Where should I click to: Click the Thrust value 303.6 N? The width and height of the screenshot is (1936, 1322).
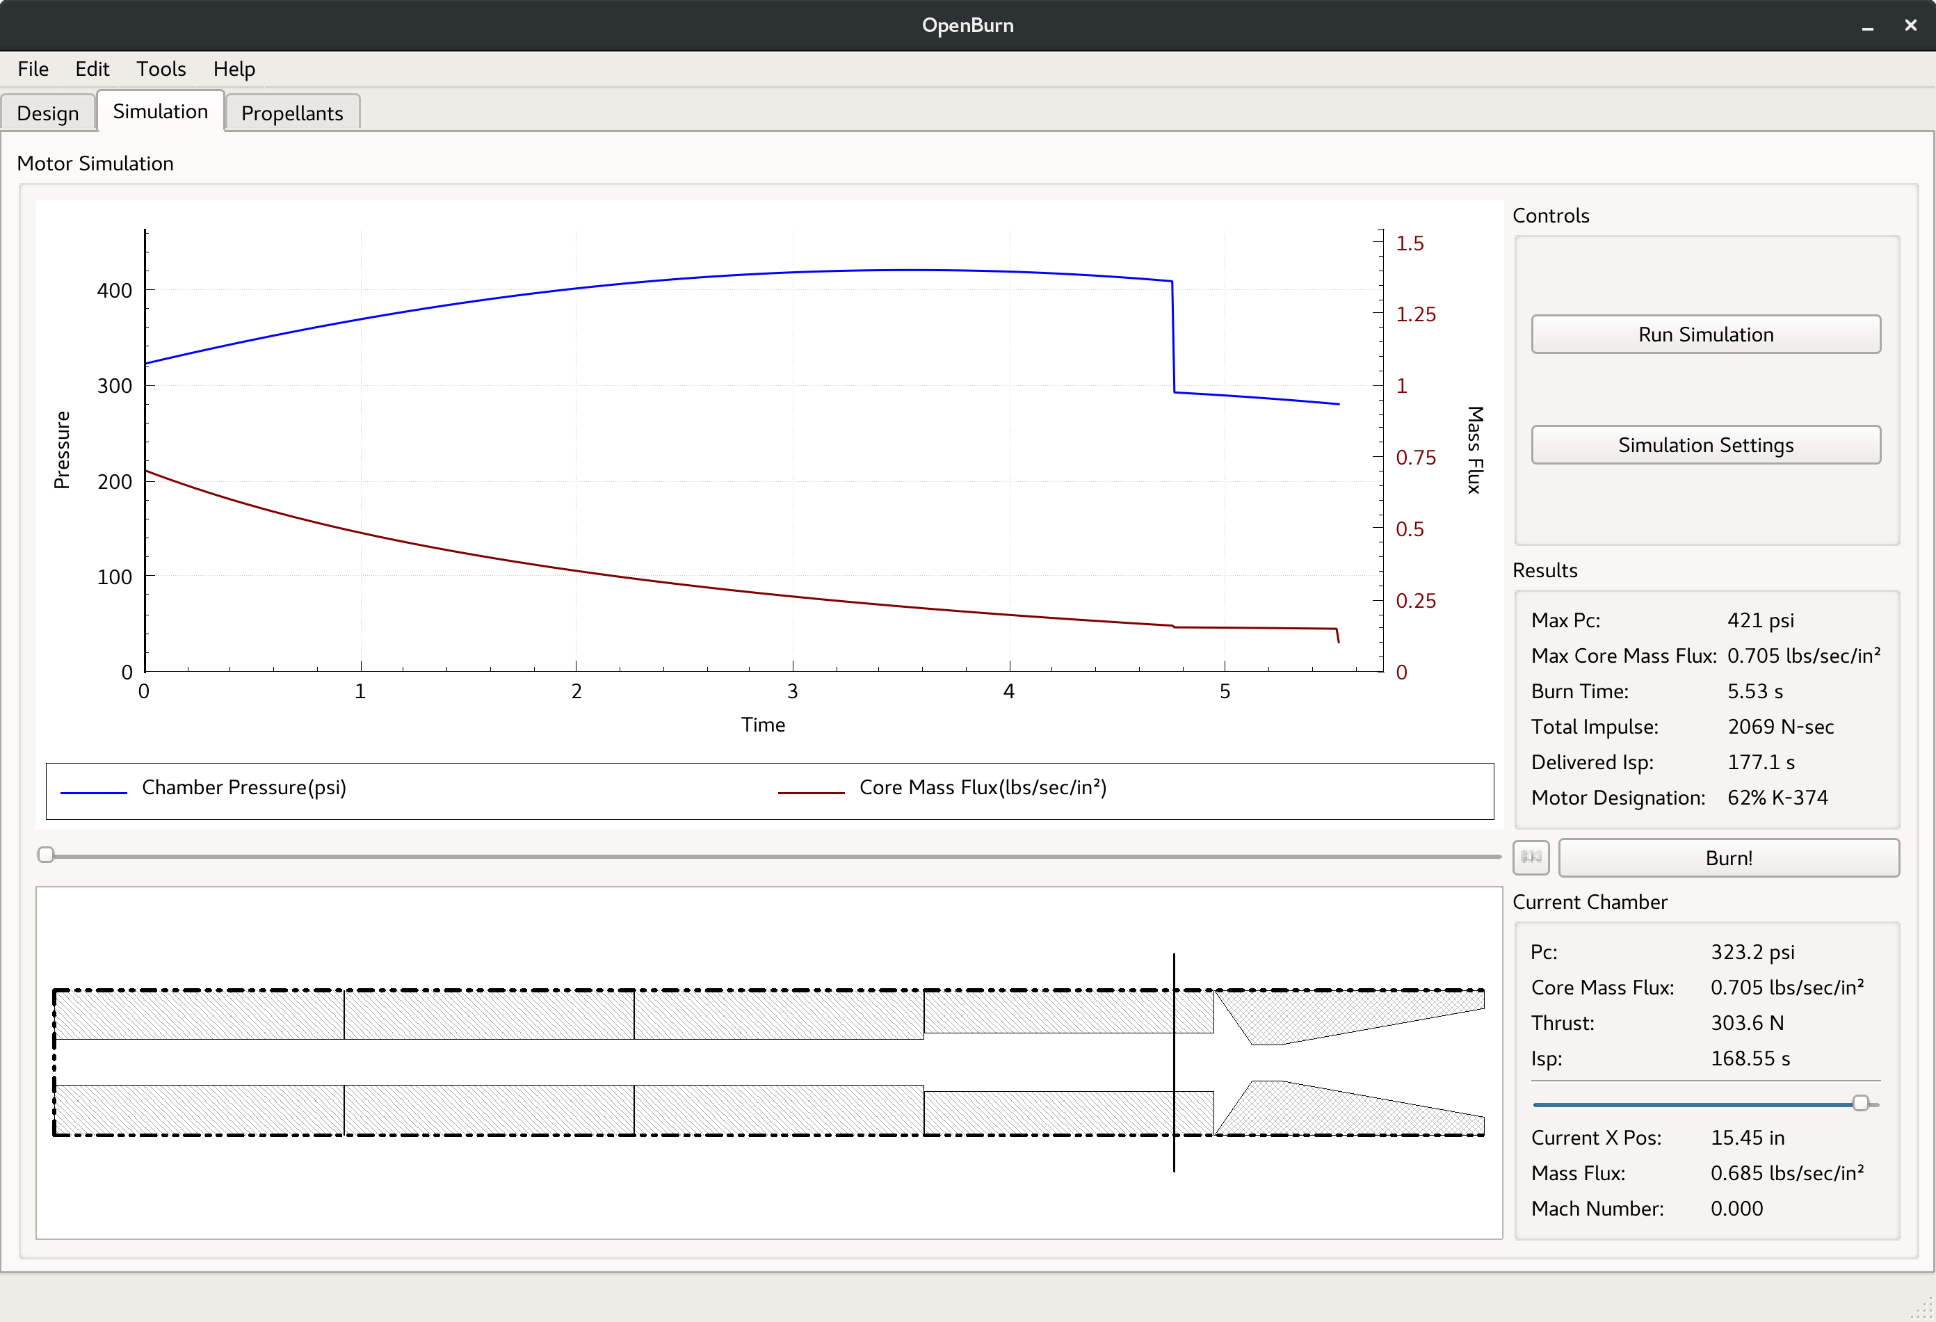pos(1747,1023)
